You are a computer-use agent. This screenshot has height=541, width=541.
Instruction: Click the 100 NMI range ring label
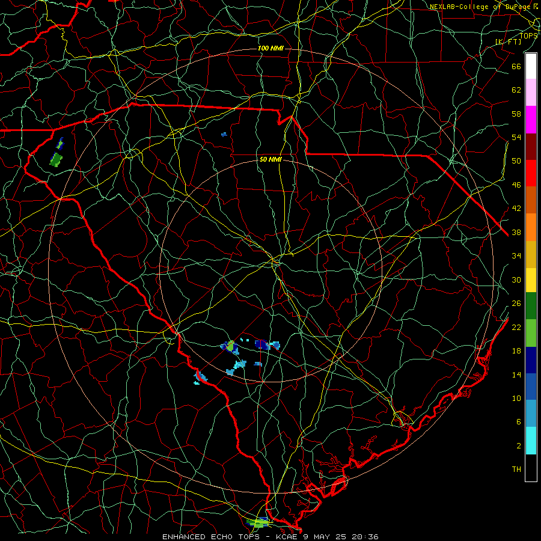click(x=270, y=48)
